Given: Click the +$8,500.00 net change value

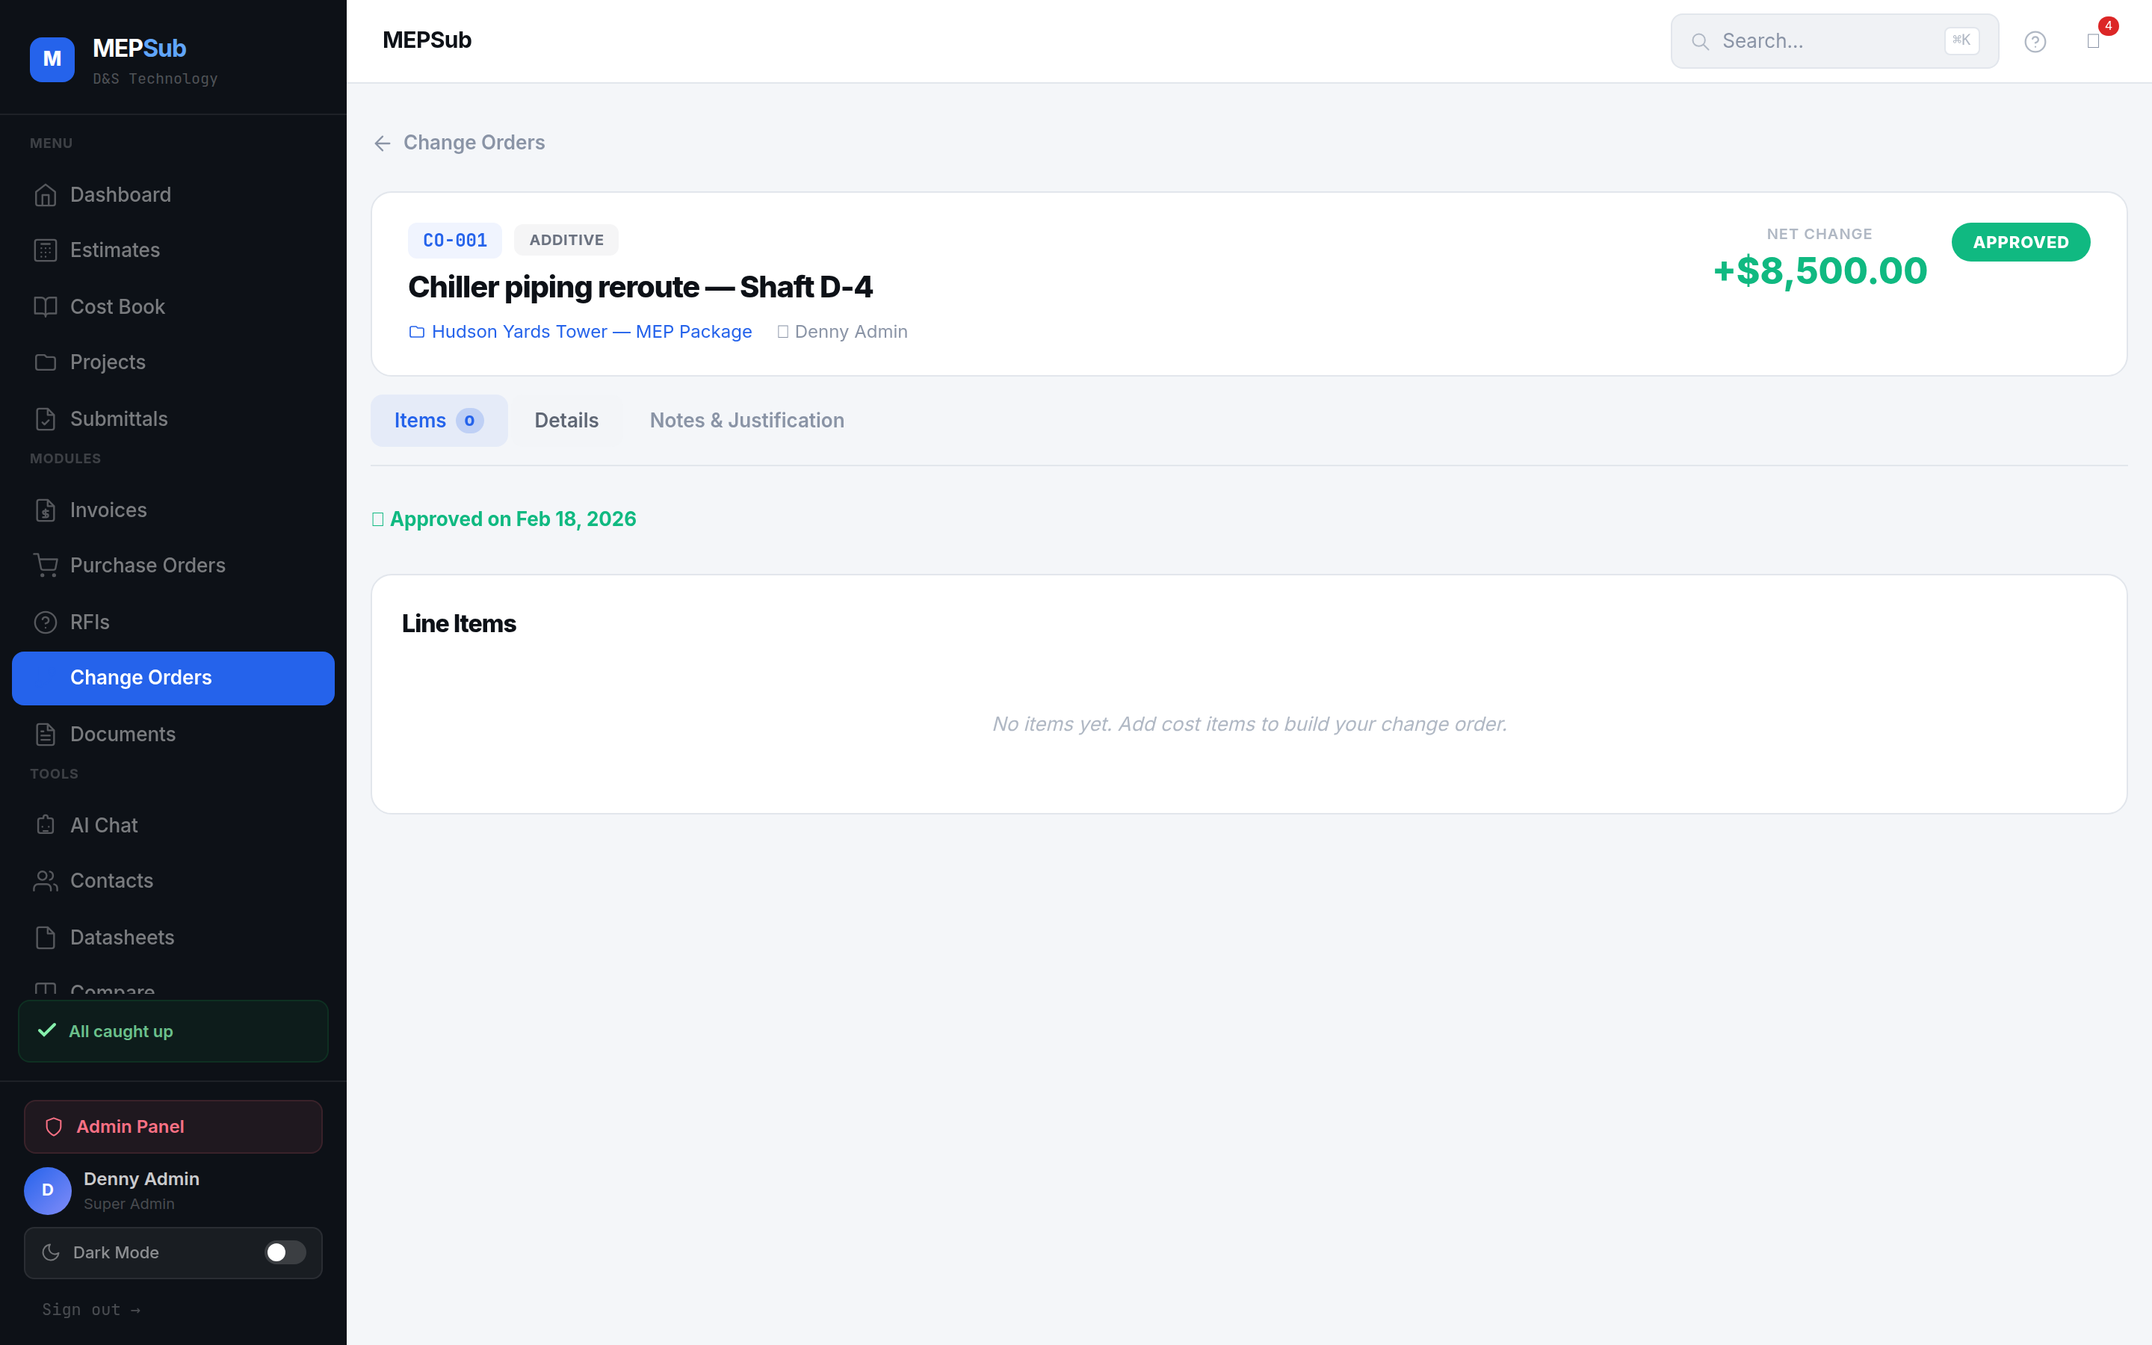Looking at the screenshot, I should pyautogui.click(x=1819, y=270).
